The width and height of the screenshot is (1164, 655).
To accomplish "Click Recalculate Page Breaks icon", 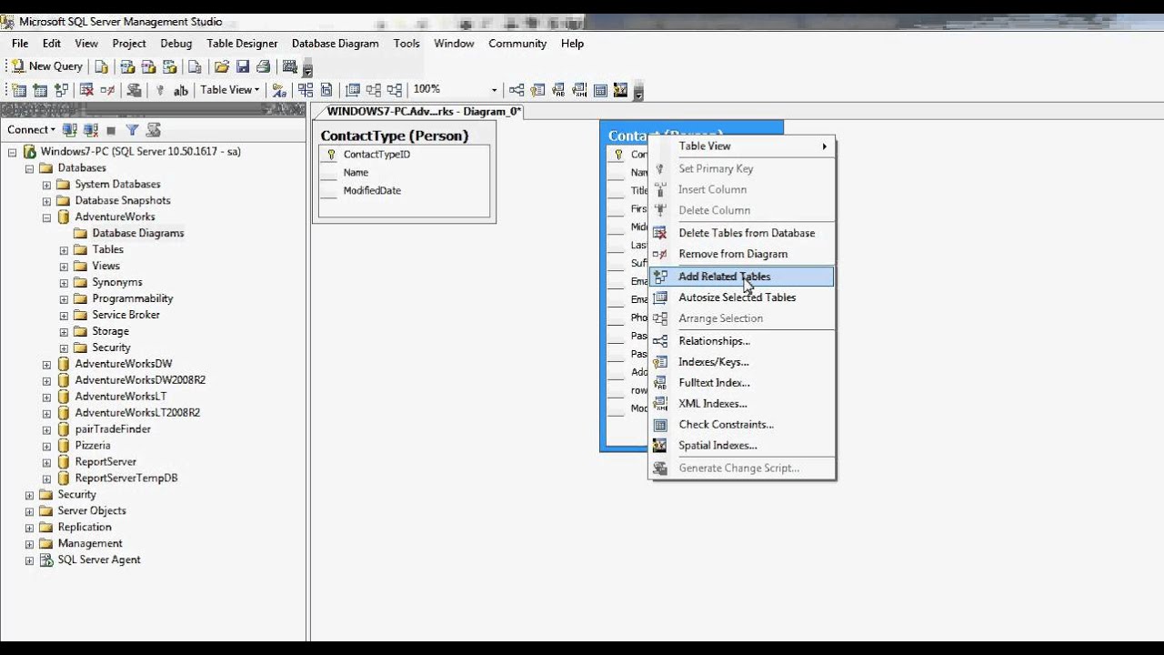I will pos(326,90).
